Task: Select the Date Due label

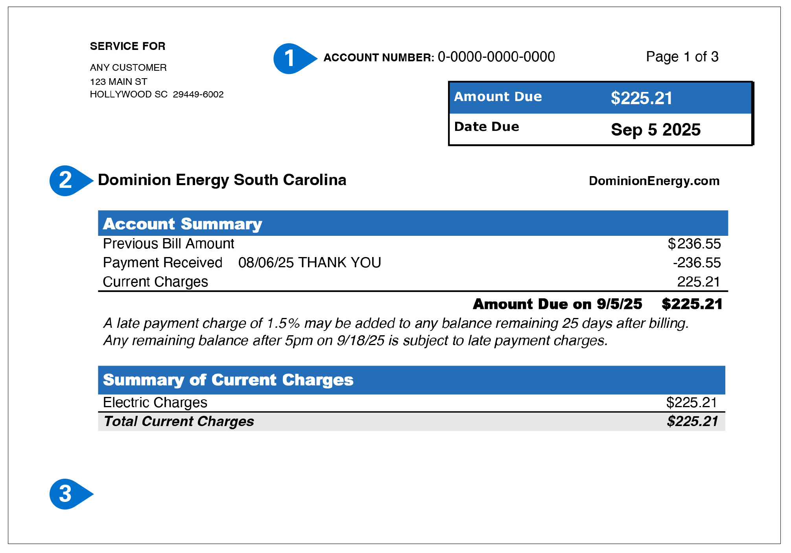Action: (x=487, y=127)
